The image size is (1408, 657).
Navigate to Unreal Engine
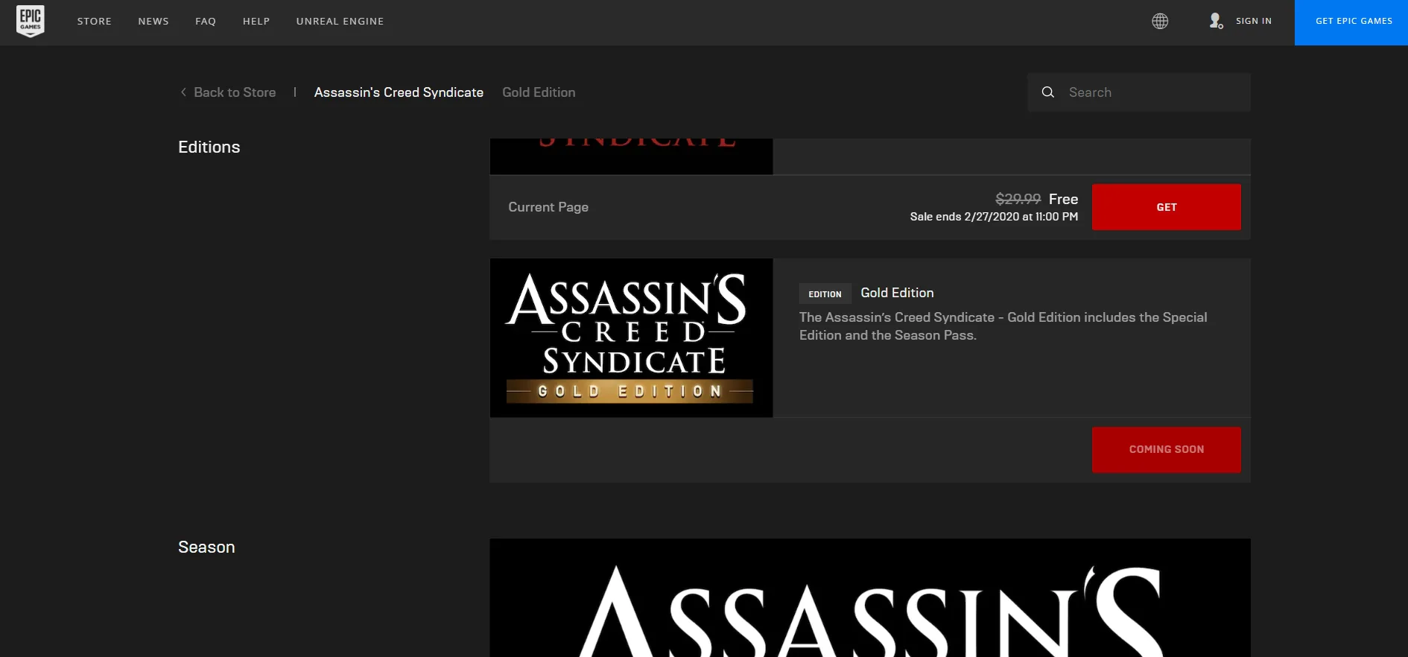coord(340,22)
